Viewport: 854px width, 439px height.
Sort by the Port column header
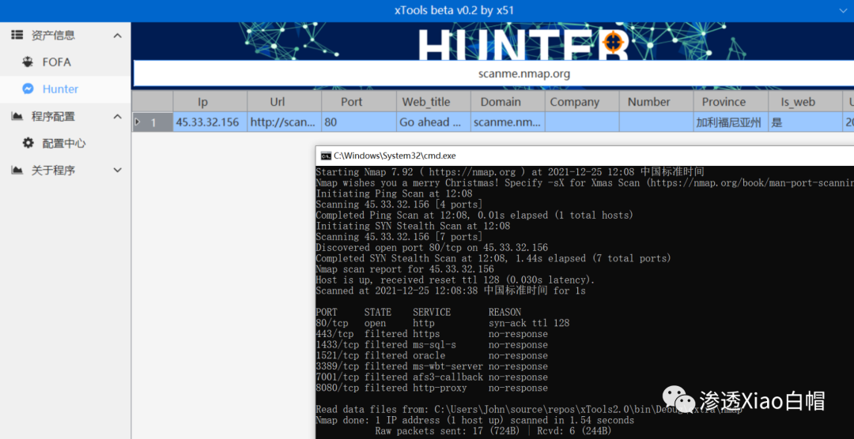point(359,102)
